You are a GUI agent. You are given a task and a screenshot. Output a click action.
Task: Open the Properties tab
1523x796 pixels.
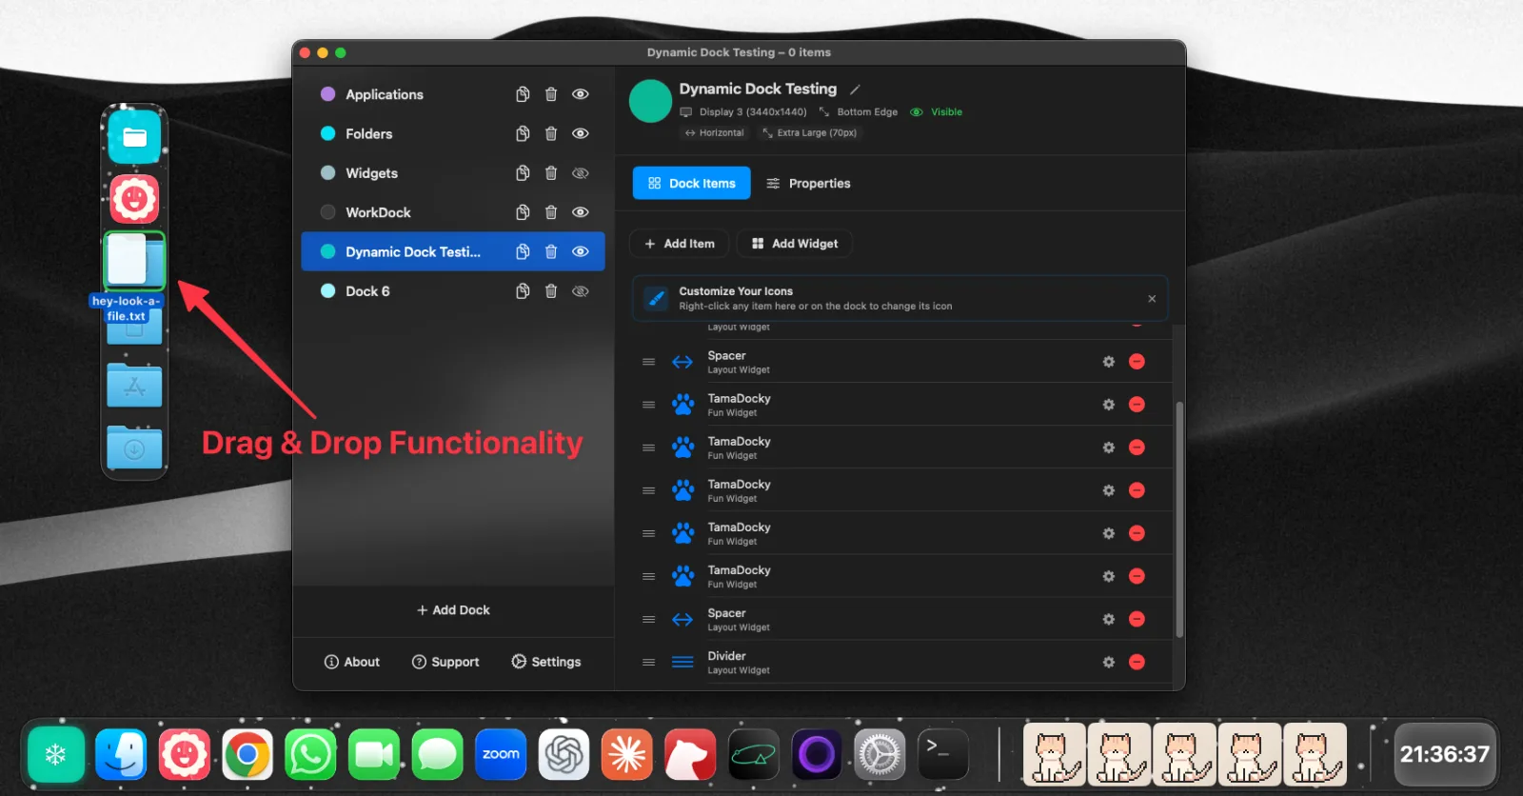(x=808, y=183)
